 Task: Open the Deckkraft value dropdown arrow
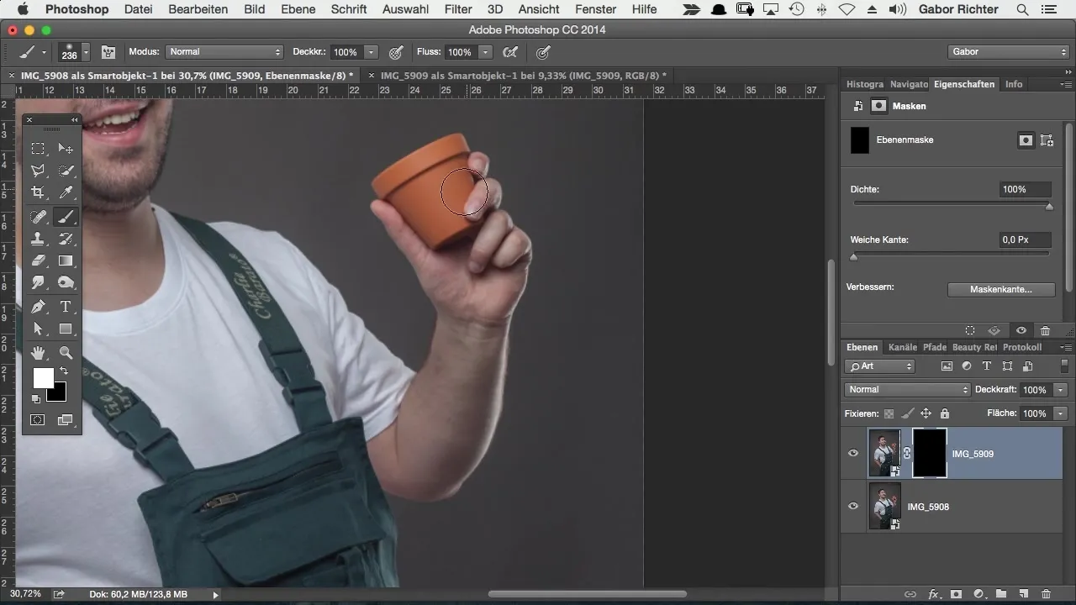[x=1061, y=390]
